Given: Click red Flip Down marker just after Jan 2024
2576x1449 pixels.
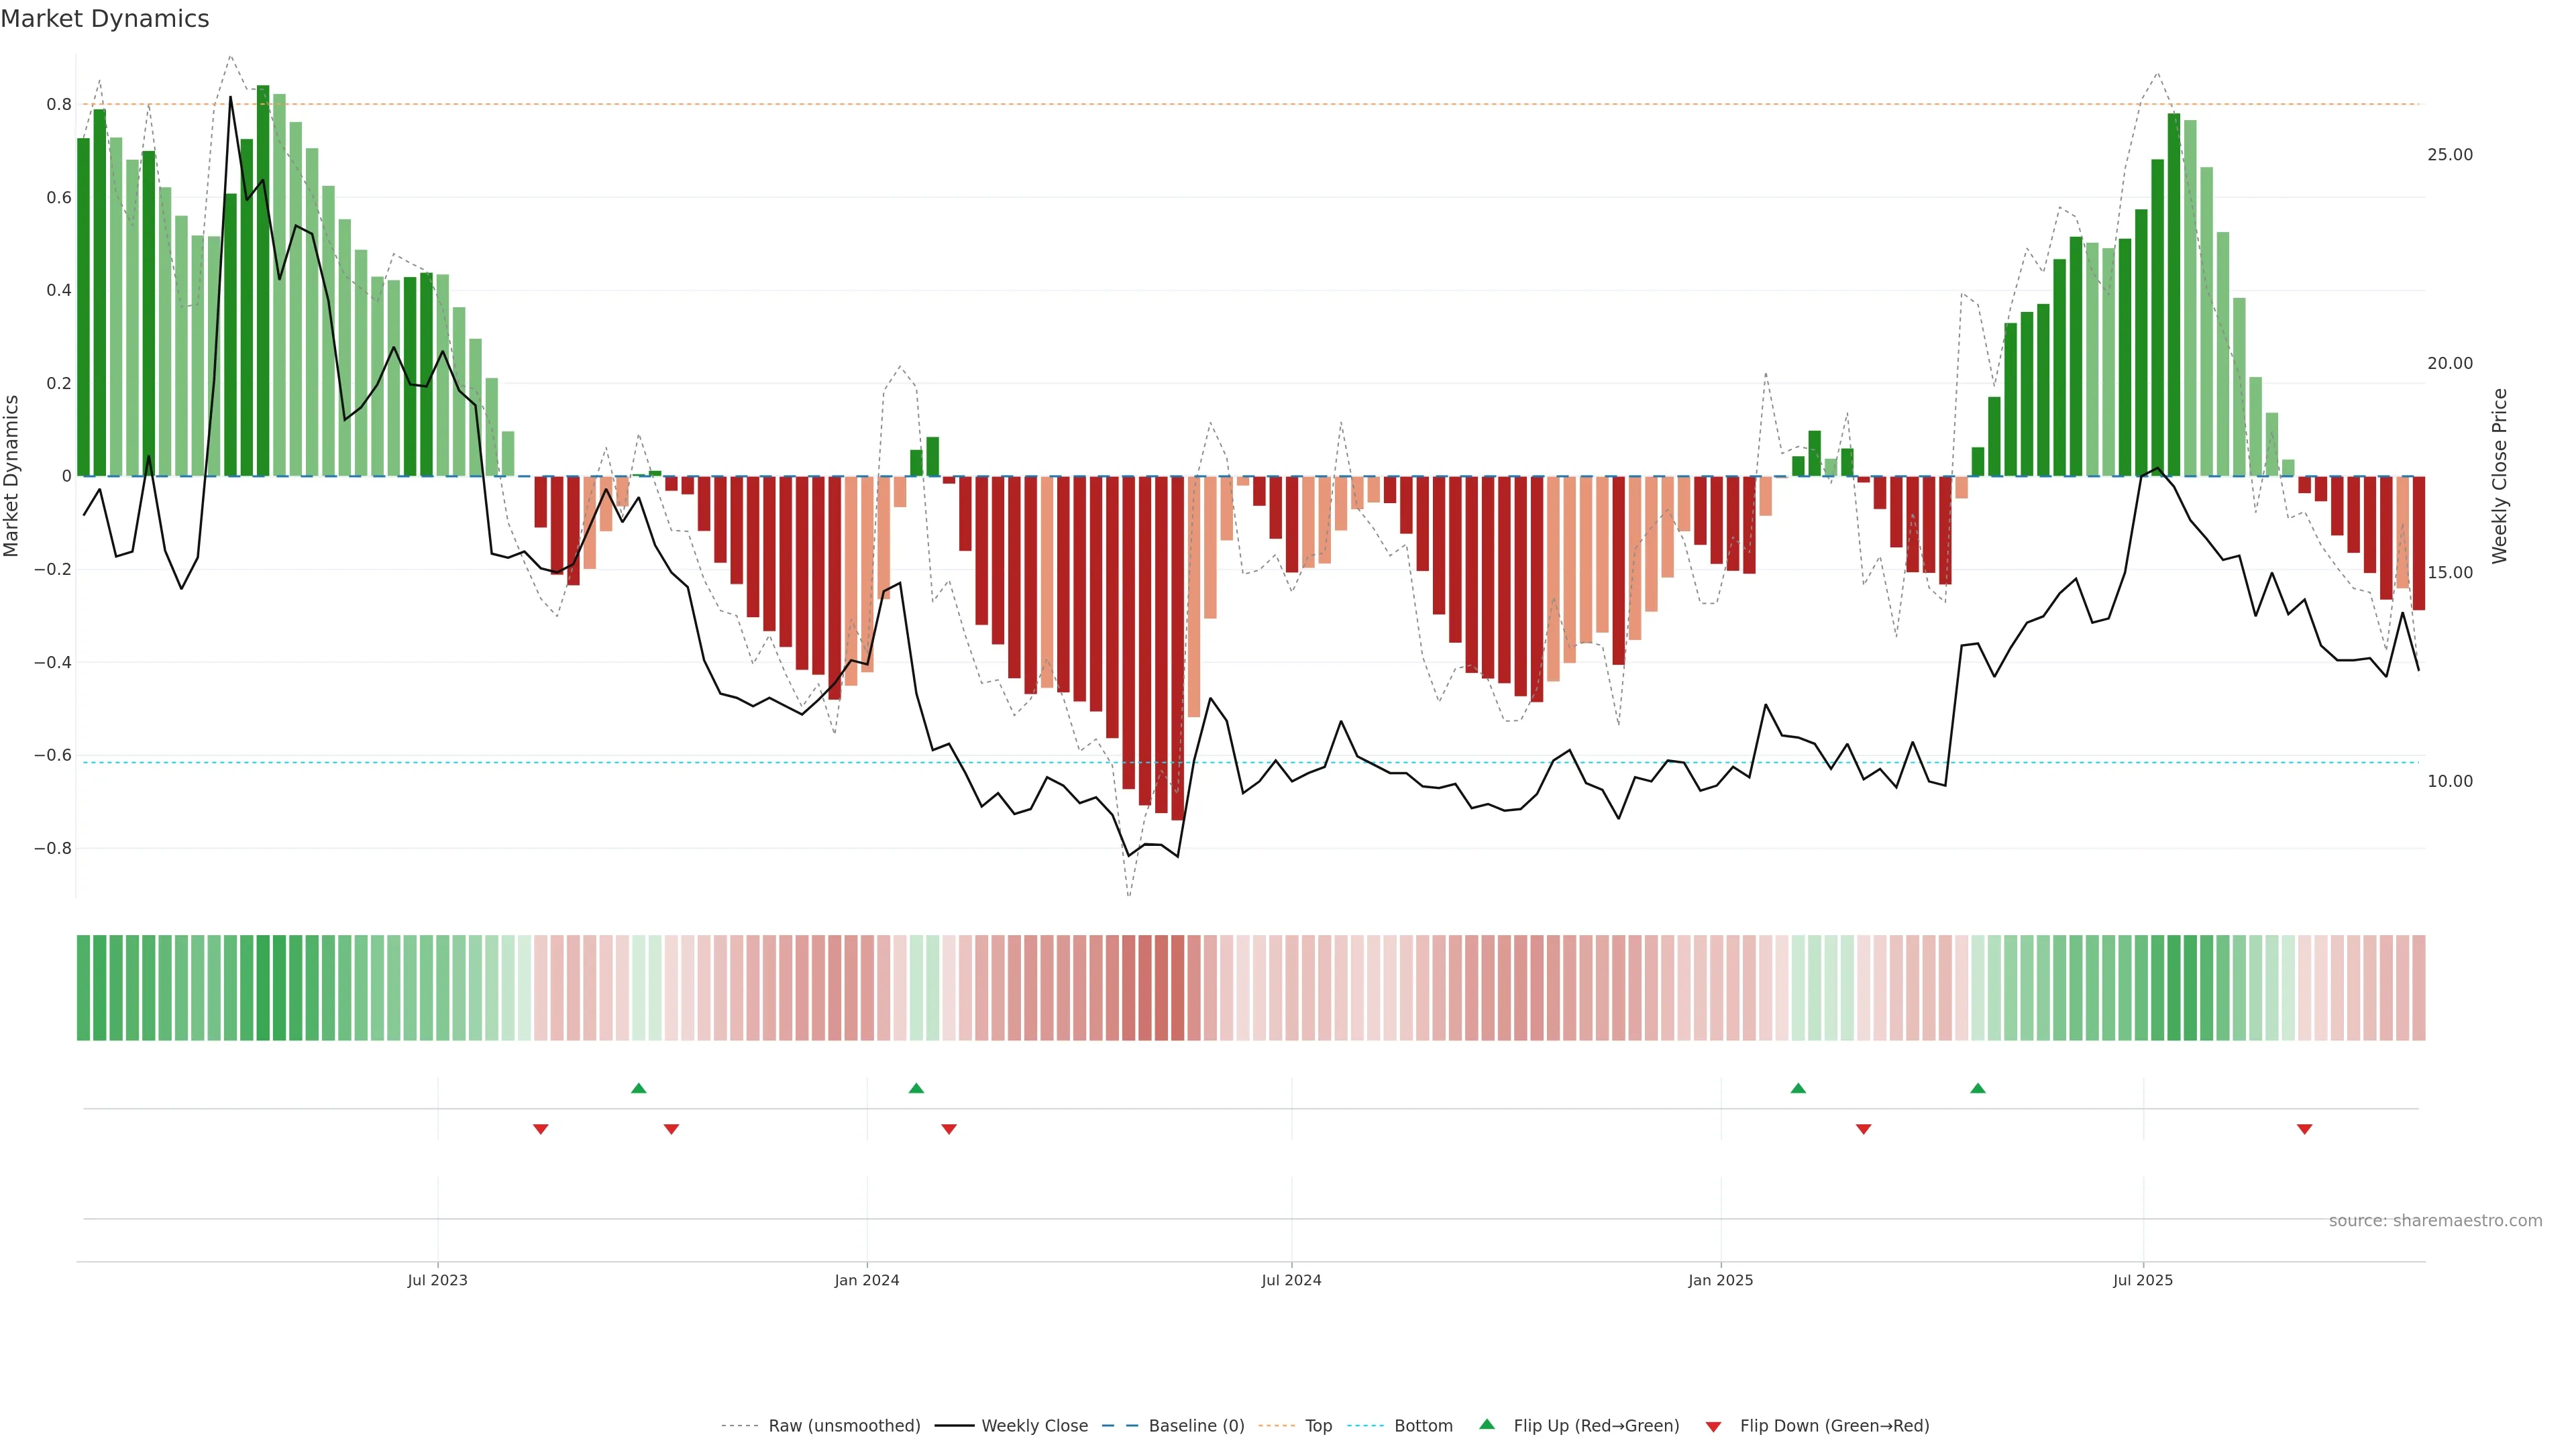Looking at the screenshot, I should [949, 1129].
